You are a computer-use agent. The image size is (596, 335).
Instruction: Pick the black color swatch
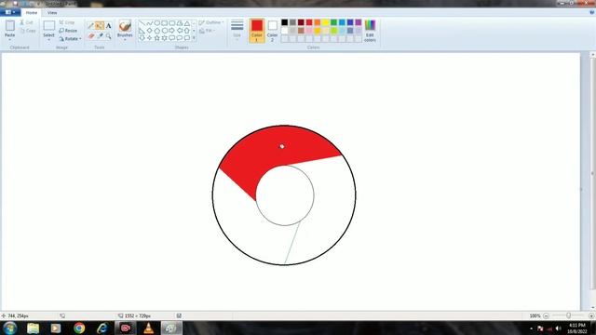click(x=284, y=22)
